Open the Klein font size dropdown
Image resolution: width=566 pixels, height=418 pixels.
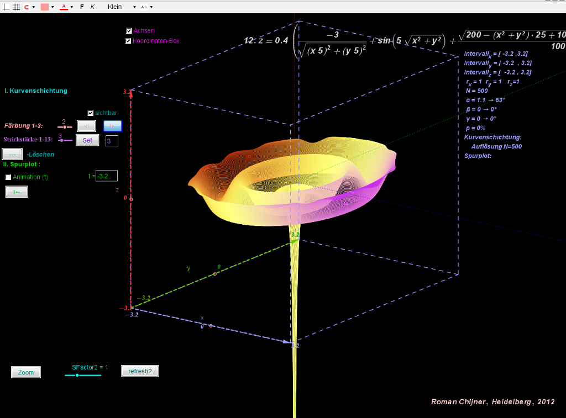[x=122, y=7]
